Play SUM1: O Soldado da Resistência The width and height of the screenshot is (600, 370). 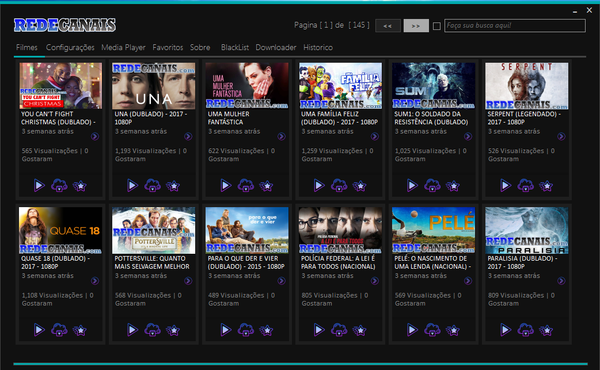click(x=412, y=186)
